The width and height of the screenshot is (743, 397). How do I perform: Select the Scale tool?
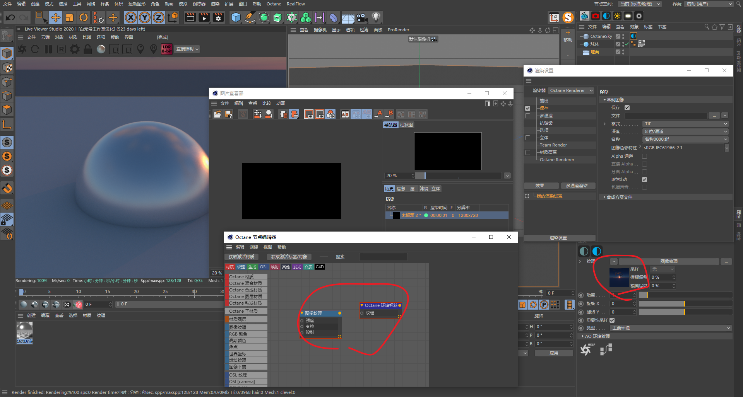pos(70,17)
